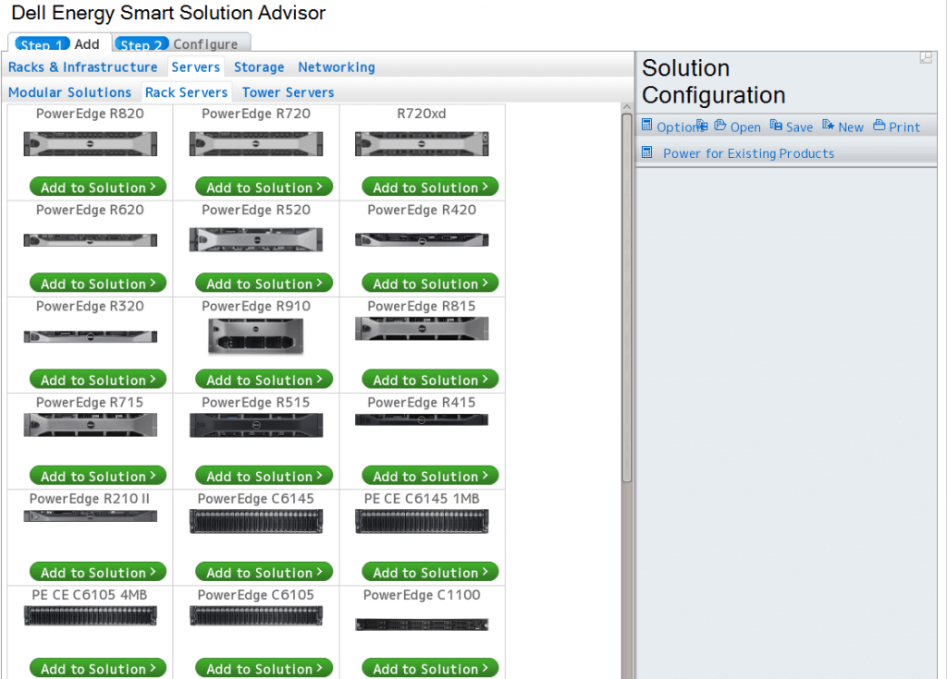947x679 pixels.
Task: Add PowerEdge C6145 to solution
Action: (x=264, y=572)
